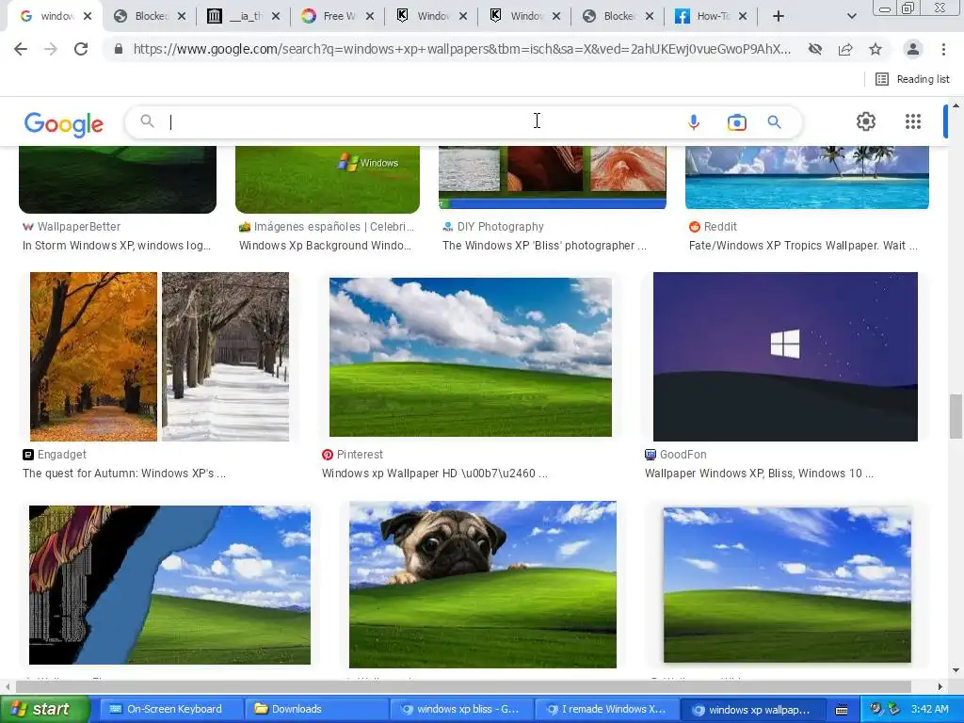Share this page using the share icon
Viewport: 964px width, 723px height.
click(845, 49)
